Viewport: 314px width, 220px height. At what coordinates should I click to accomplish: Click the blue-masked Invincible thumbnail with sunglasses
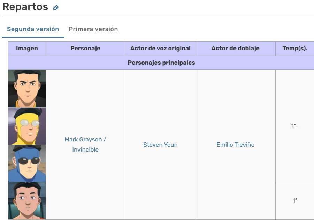(x=27, y=163)
